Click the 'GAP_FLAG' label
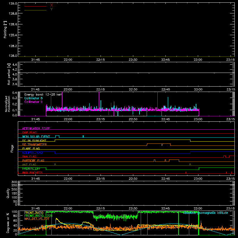 click(x=29, y=132)
